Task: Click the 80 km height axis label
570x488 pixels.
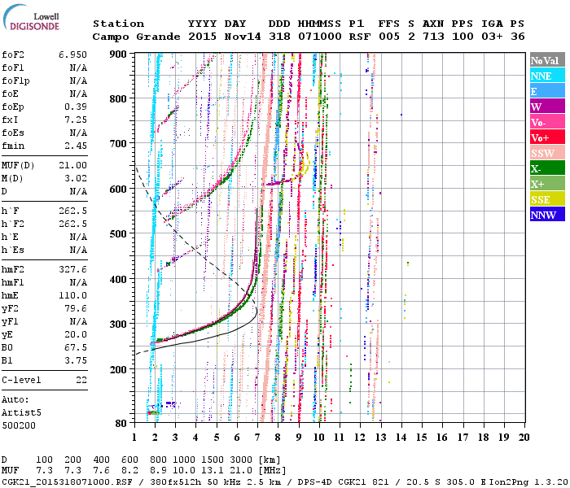Action: point(121,423)
